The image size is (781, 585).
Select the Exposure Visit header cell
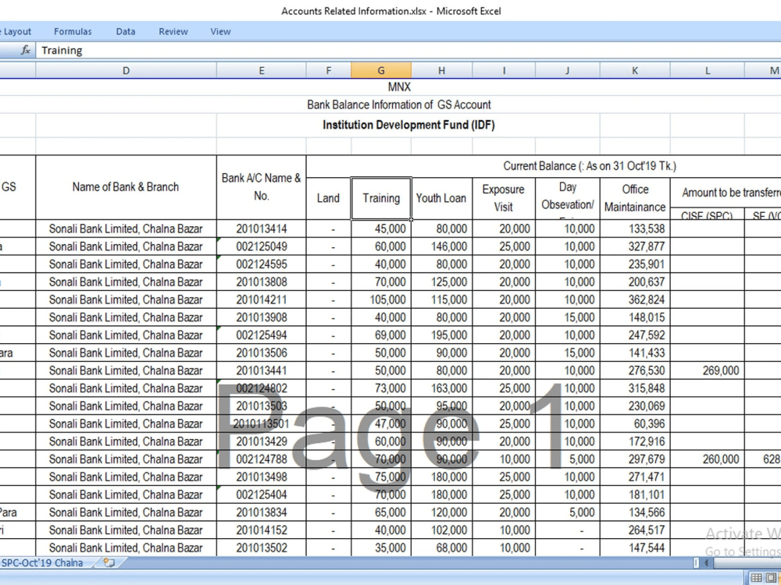[504, 198]
